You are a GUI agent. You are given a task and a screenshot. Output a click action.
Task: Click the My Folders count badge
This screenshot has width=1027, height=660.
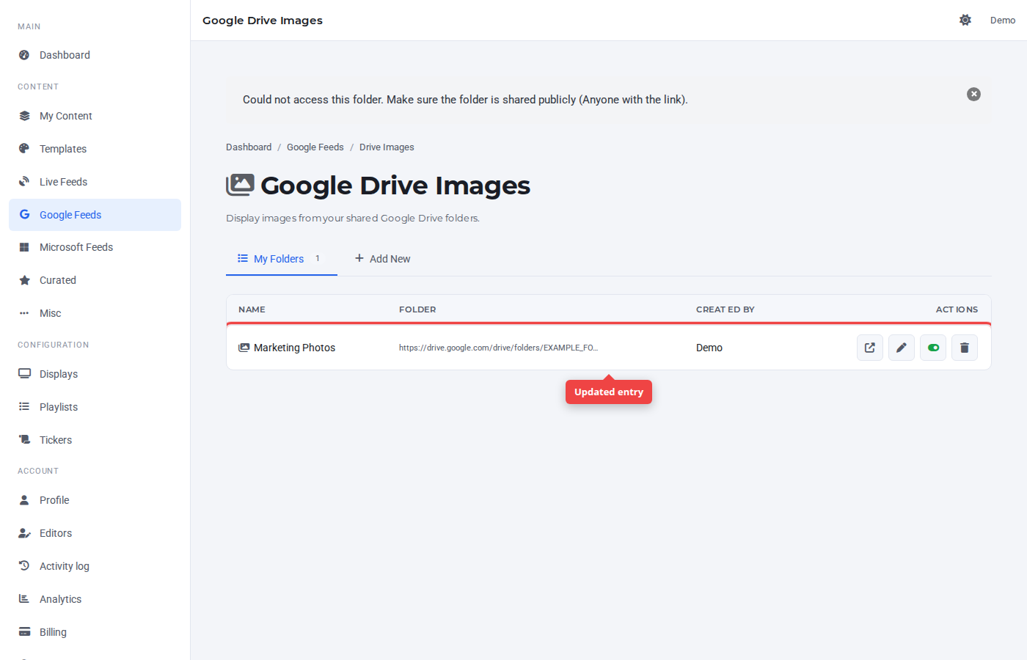(x=318, y=258)
